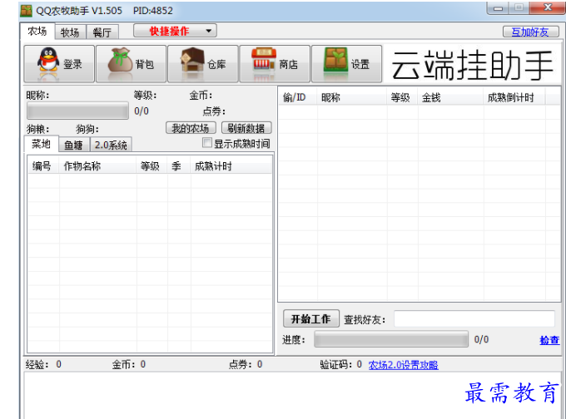Switch to the 餐厅 tab
Screen dimensions: 566x419
102,32
